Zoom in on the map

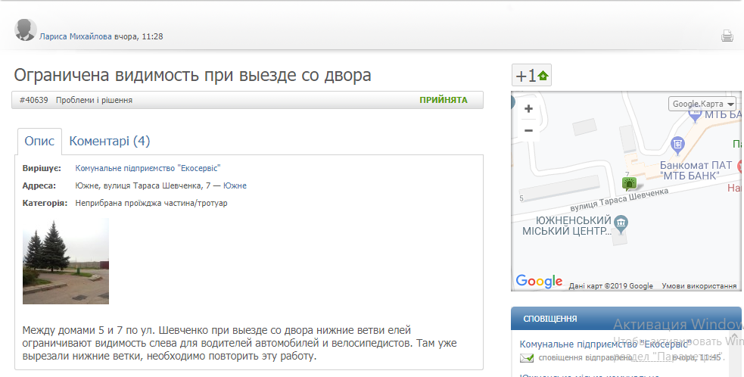pos(528,109)
